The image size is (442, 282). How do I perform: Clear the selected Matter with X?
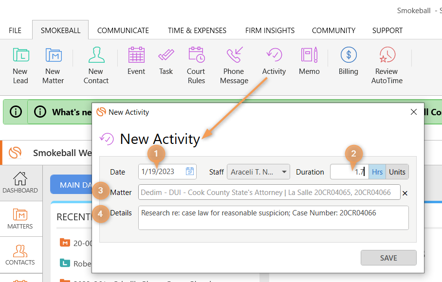click(x=405, y=193)
